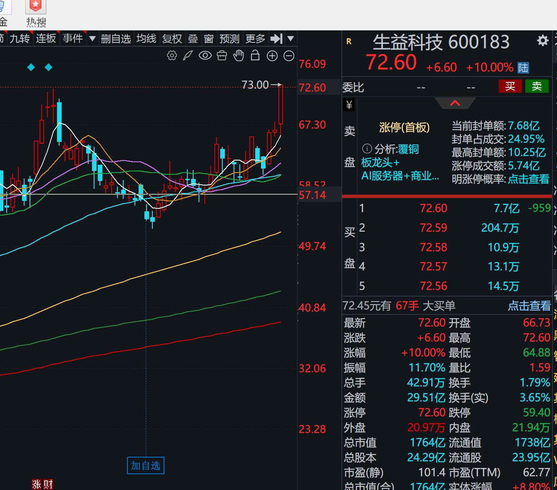Viewport: 557px width, 490px height.
Task: Click the green 卖 sell button
Action: (537, 87)
